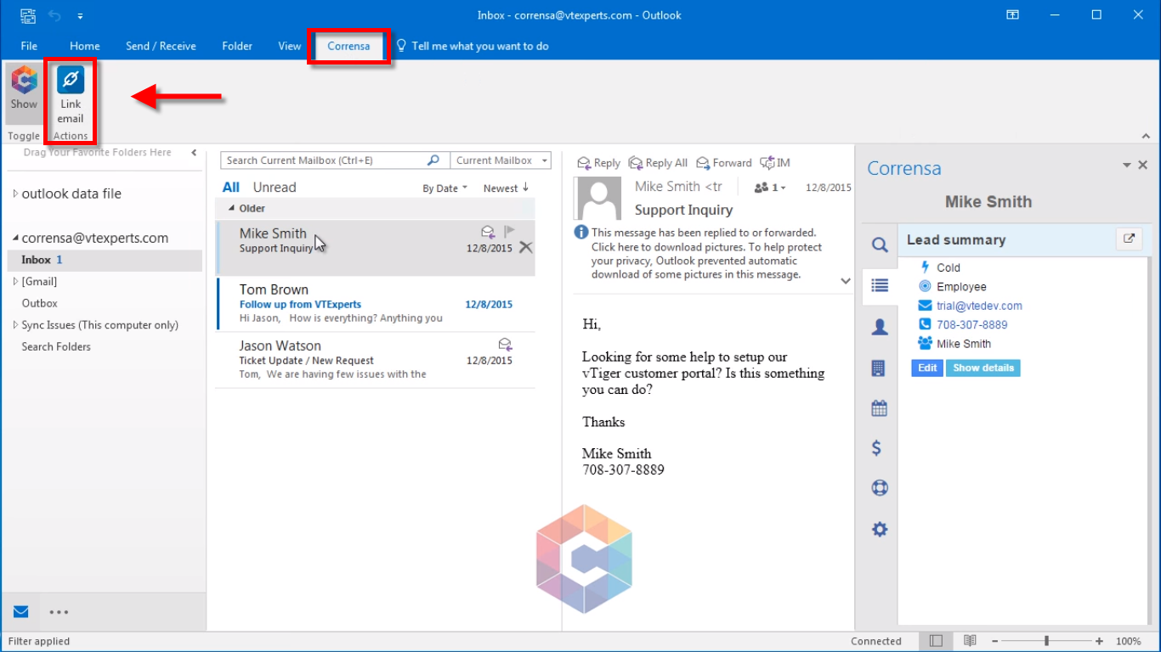1161x652 pixels.
Task: Open Corrensa support tickets lifebuoy icon
Action: [880, 488]
